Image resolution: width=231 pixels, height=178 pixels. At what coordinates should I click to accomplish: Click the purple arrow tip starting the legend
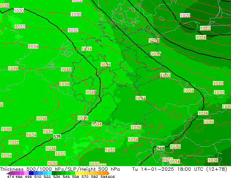click(8, 173)
